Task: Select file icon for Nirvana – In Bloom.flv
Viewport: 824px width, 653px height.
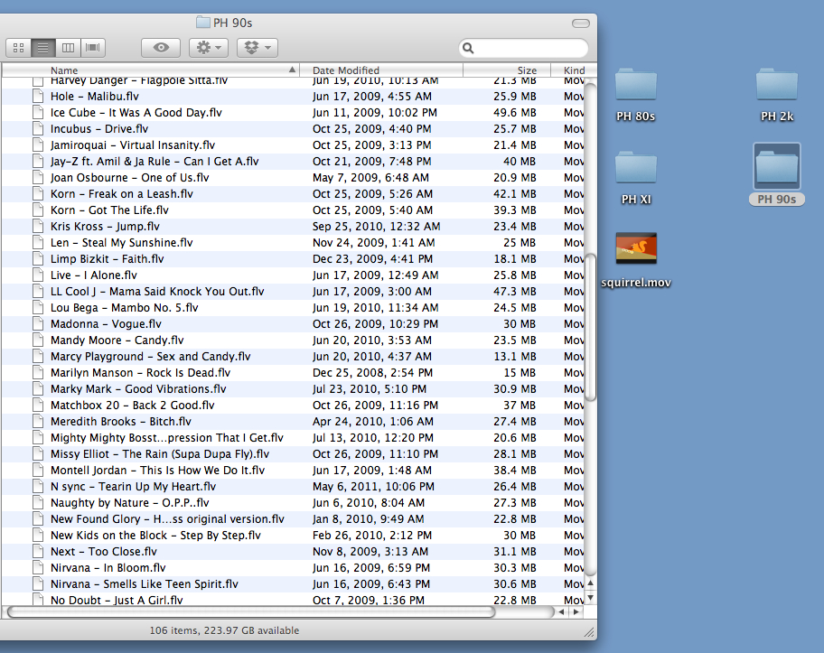Action: pyautogui.click(x=38, y=568)
